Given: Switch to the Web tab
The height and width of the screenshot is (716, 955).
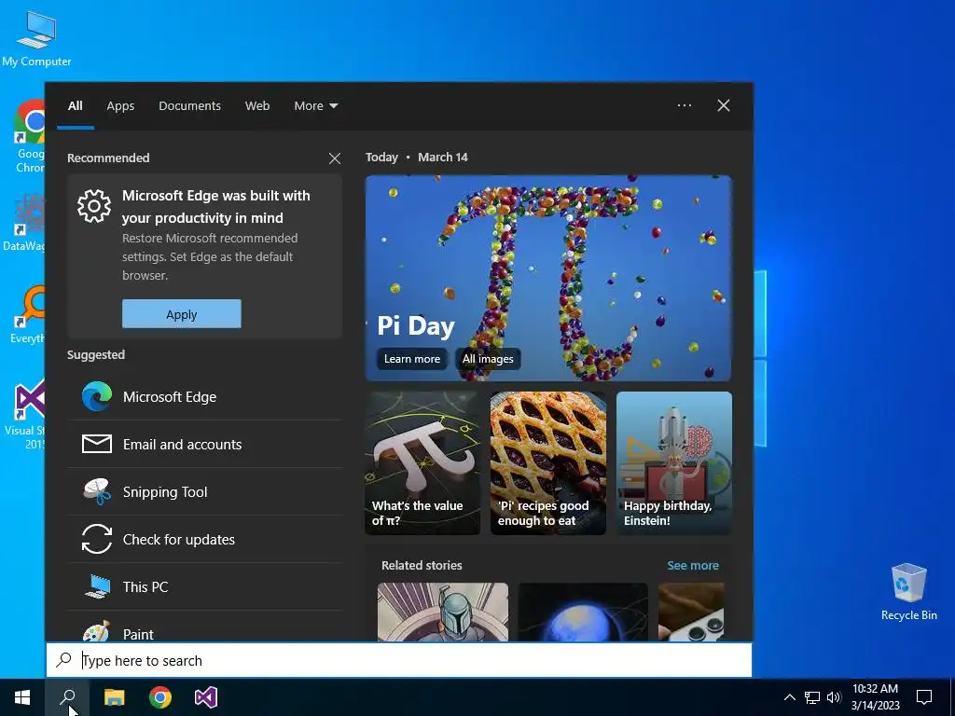Looking at the screenshot, I should click(257, 106).
